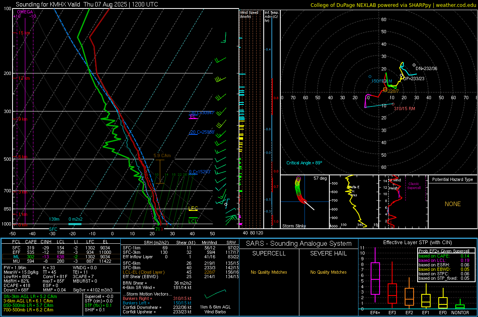Open the weather.cod.edu NEXLAB credit text
Viewport: 478px width, 317px height.
click(x=393, y=5)
